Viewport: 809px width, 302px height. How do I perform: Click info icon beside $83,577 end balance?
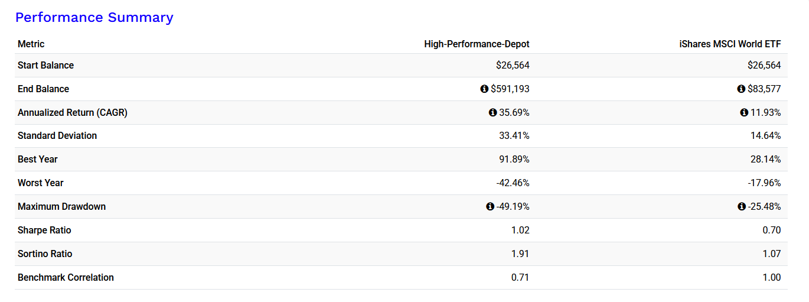click(741, 89)
